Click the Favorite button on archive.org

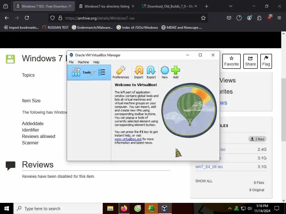[x=232, y=61]
